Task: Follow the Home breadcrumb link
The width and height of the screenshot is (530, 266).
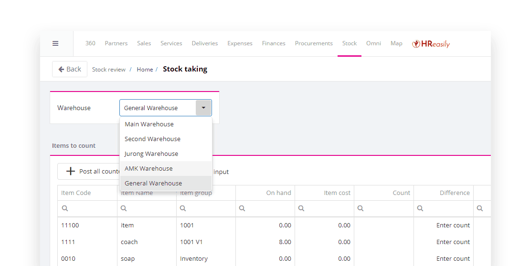Action: point(145,70)
